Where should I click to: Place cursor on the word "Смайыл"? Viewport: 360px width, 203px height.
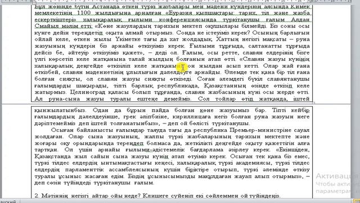44,26
